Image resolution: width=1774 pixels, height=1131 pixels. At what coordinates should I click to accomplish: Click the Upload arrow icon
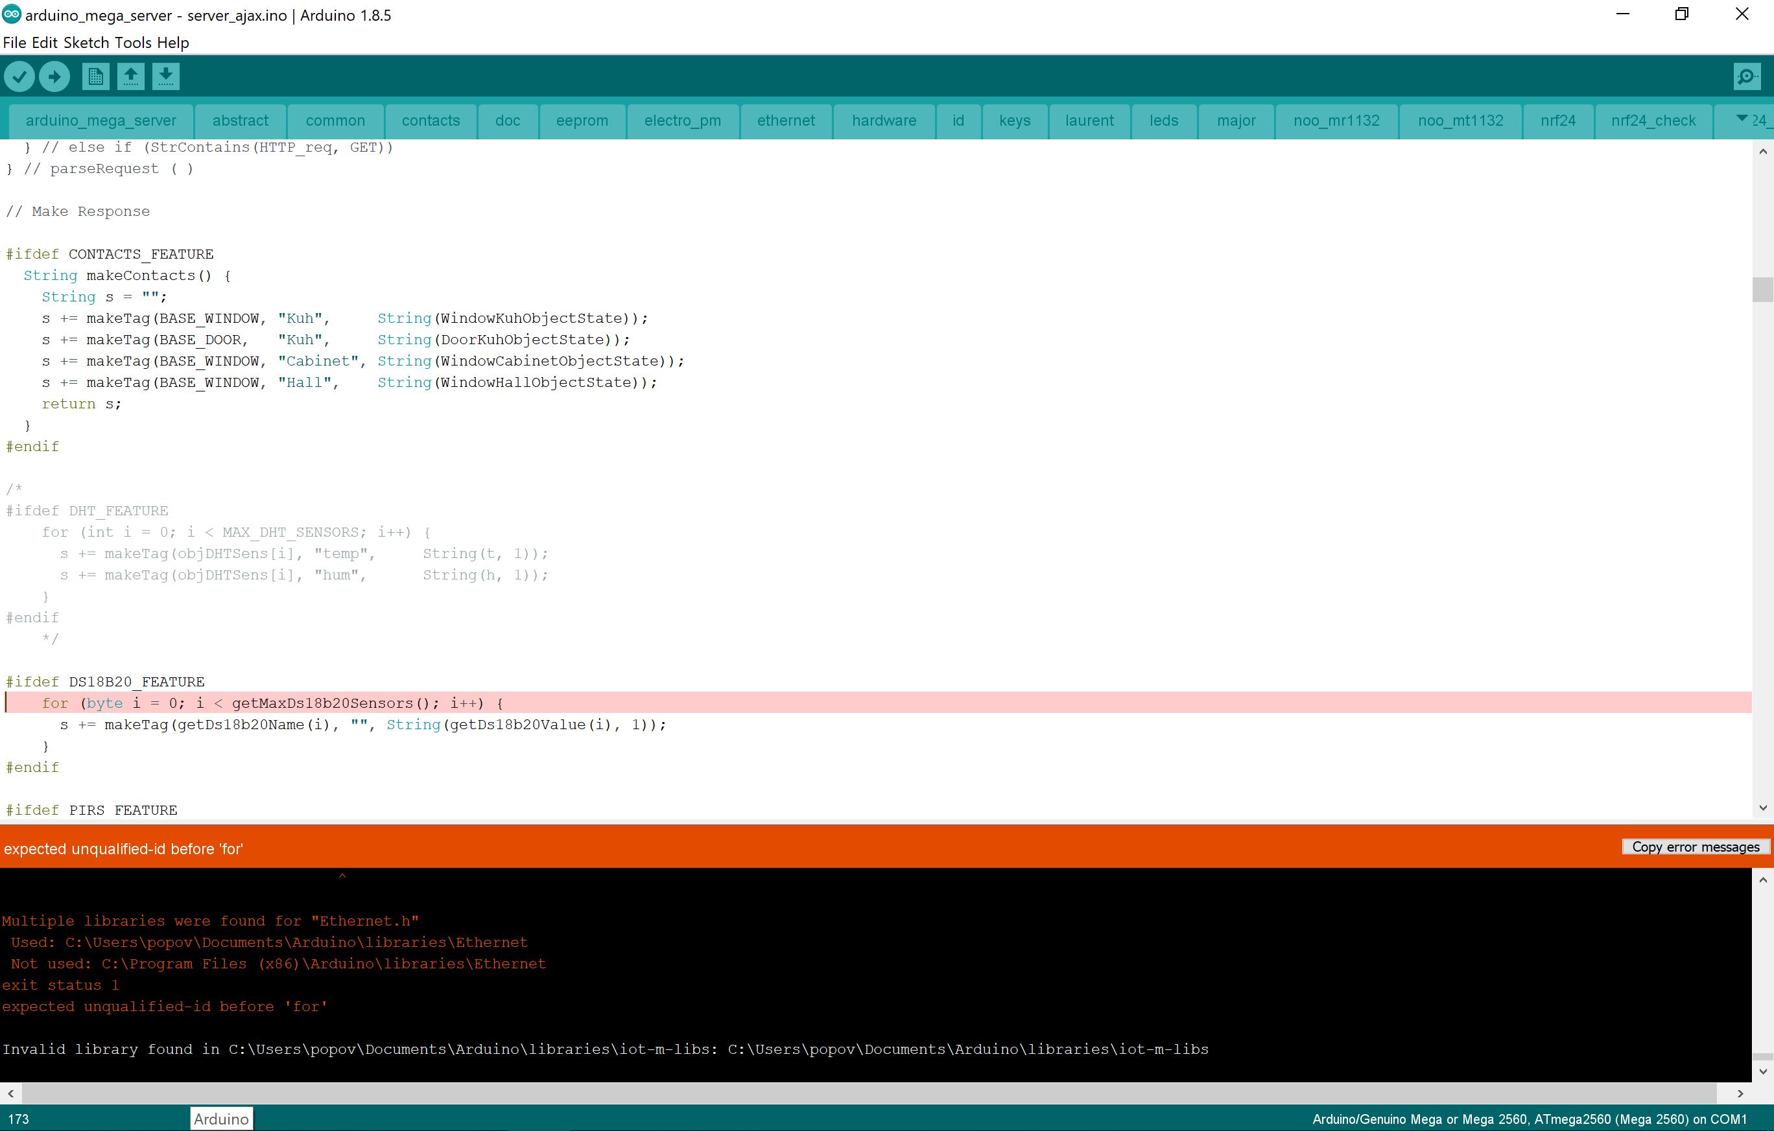pyautogui.click(x=54, y=76)
